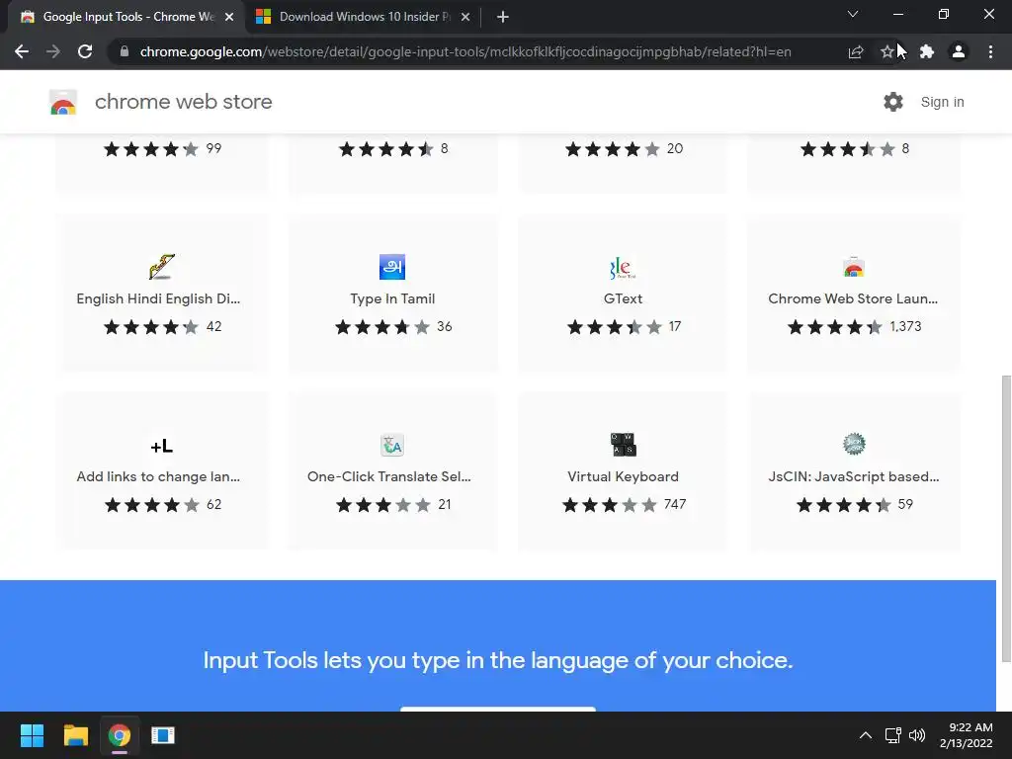Launch File Explorer from the taskbar
Image resolution: width=1012 pixels, height=759 pixels.
point(75,735)
